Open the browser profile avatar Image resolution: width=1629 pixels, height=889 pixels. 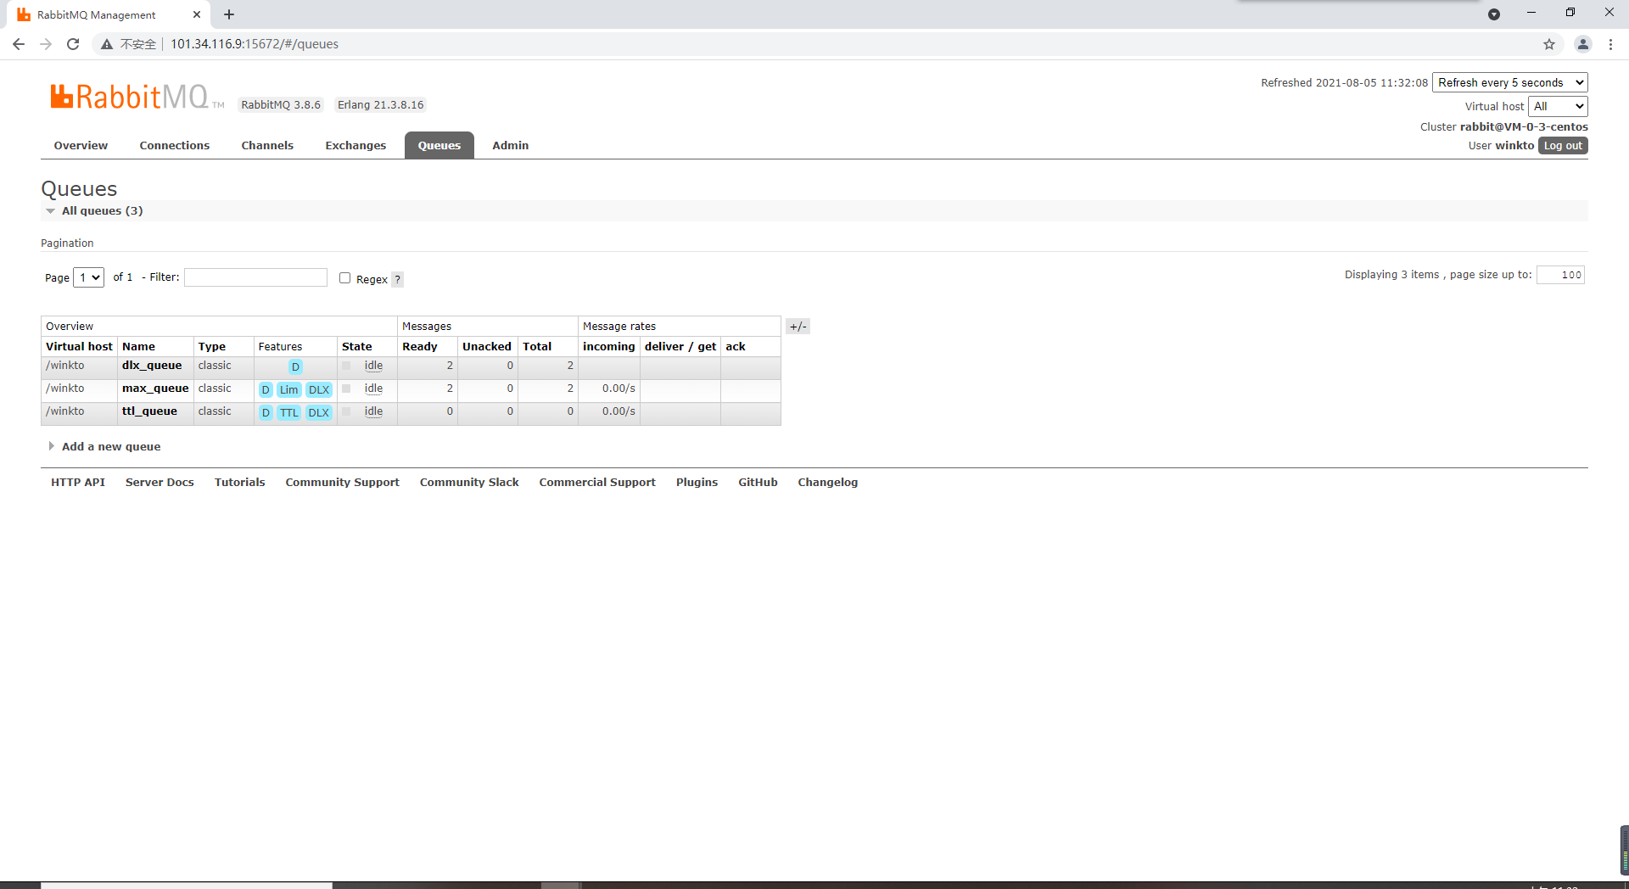pyautogui.click(x=1582, y=44)
